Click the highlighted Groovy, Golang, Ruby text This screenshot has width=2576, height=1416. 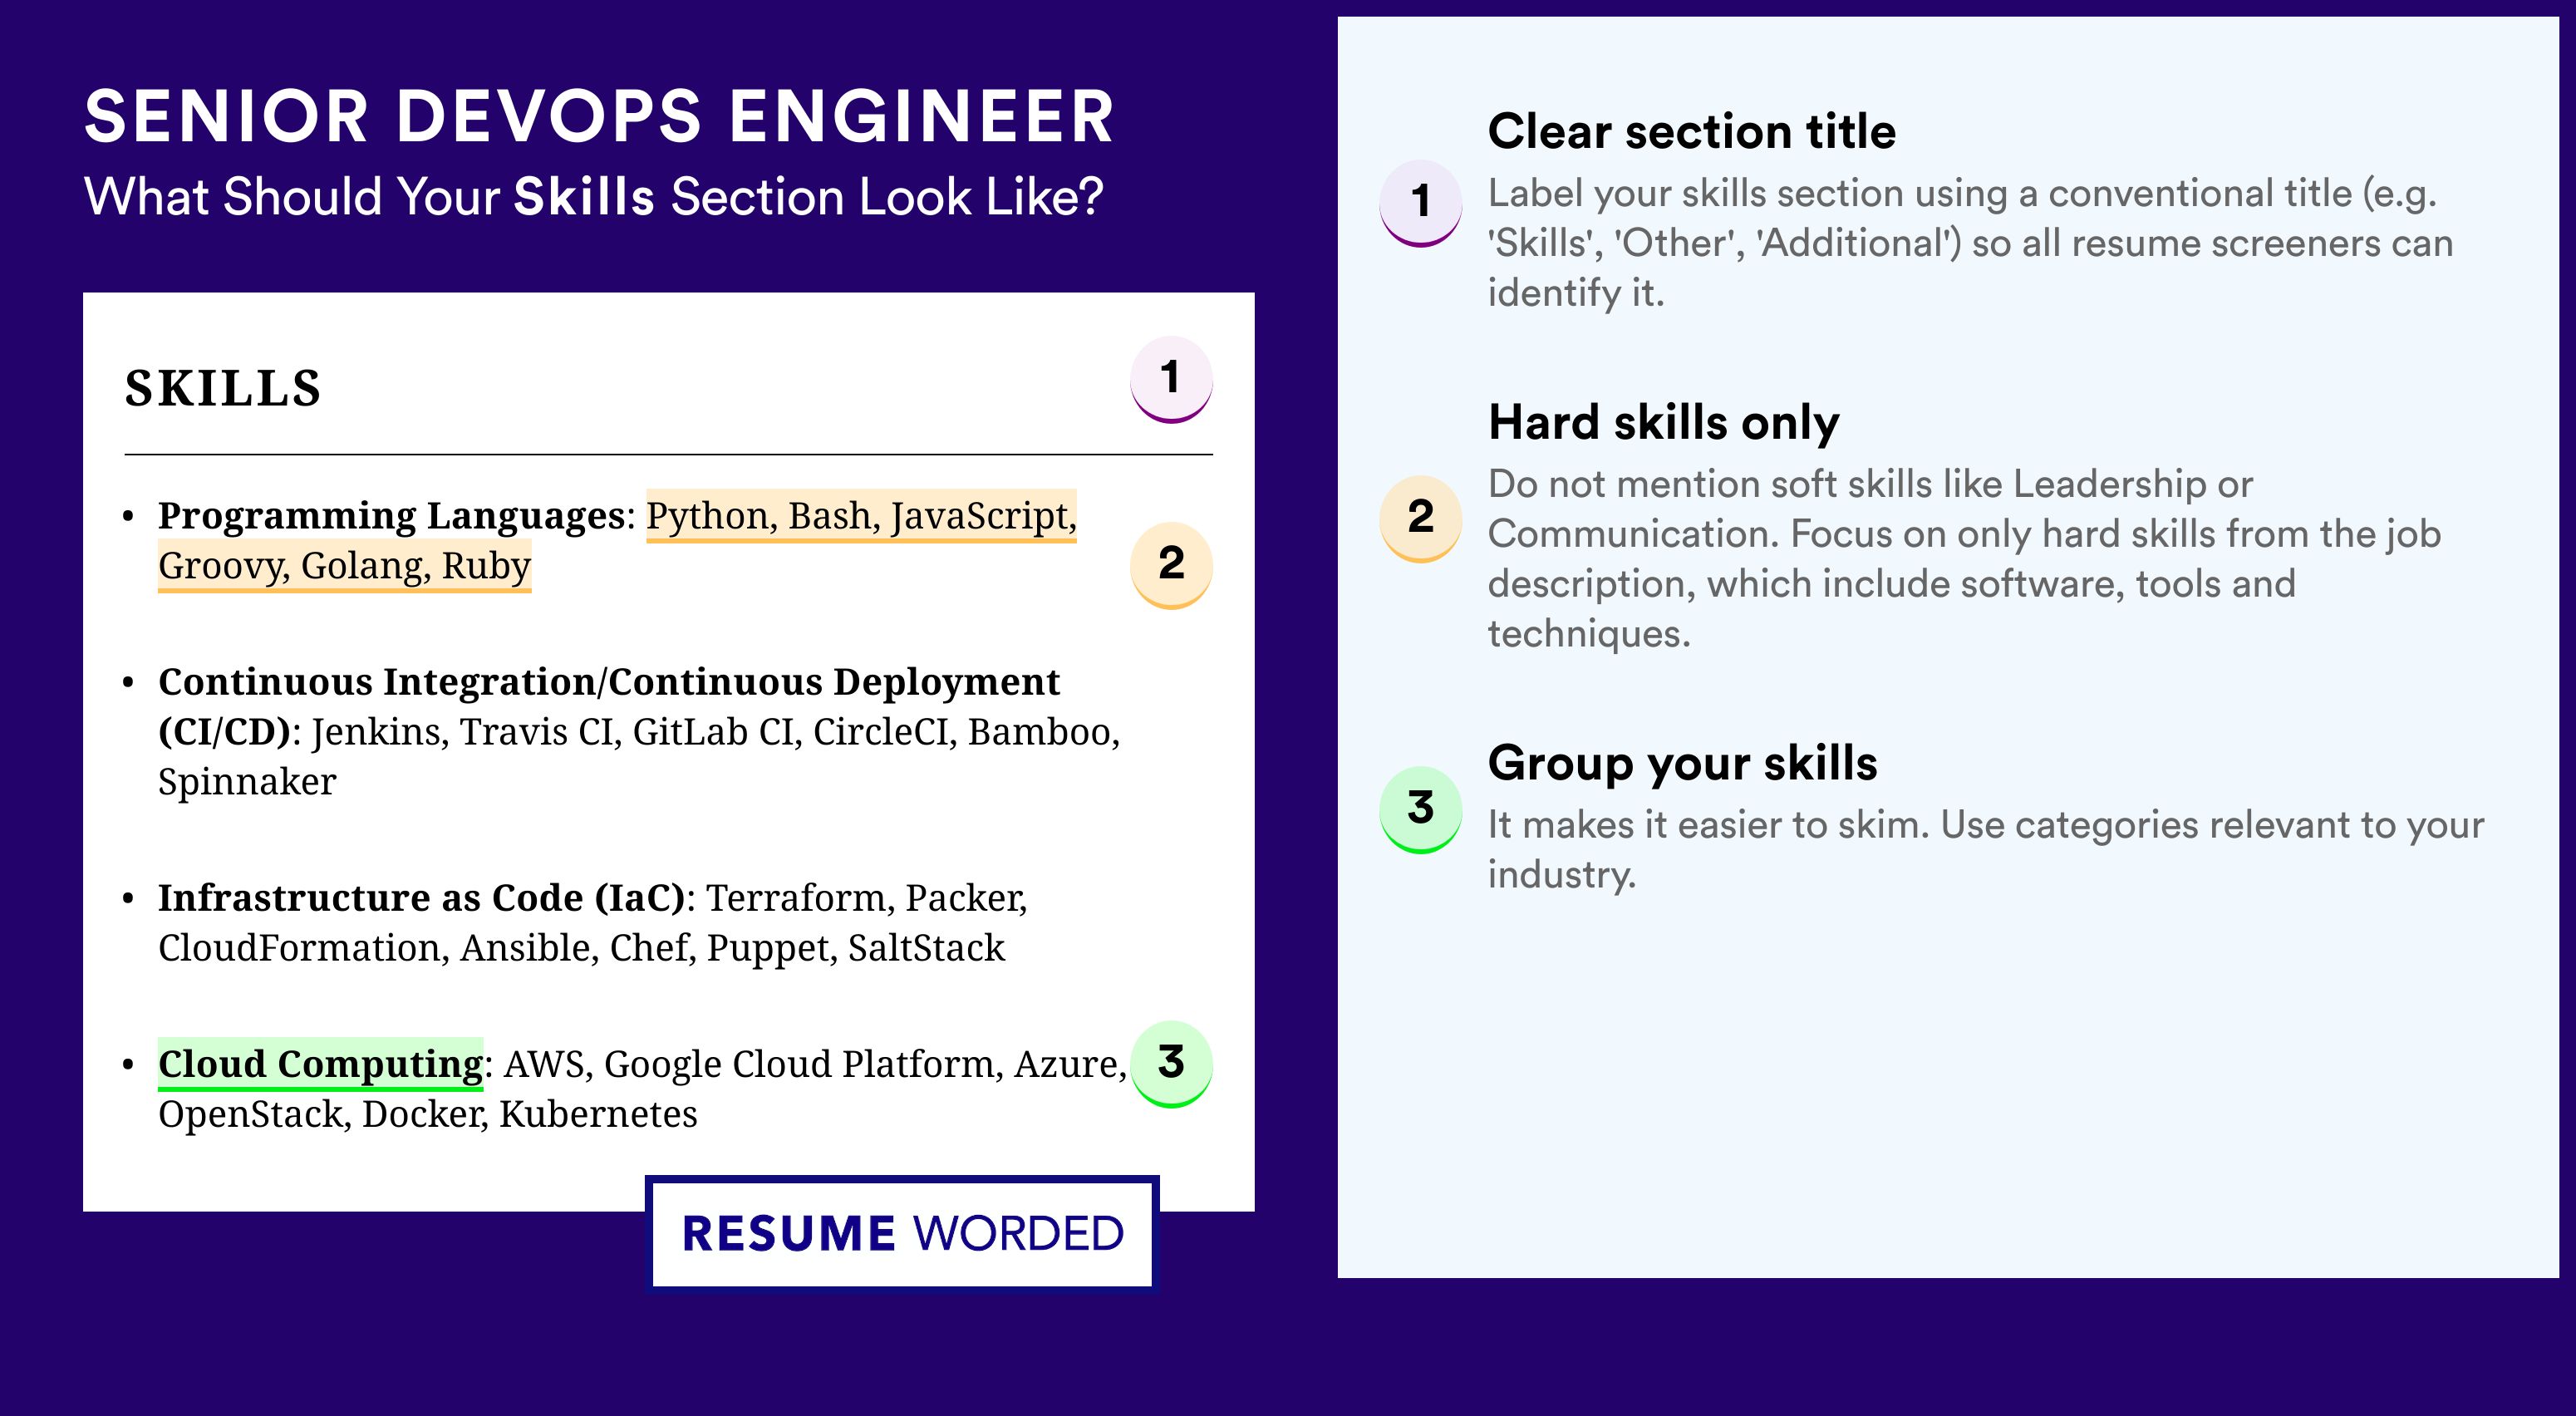click(344, 566)
